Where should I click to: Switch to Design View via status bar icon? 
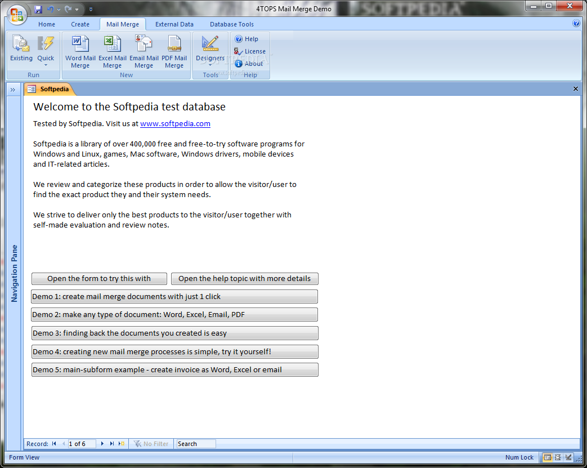click(568, 457)
